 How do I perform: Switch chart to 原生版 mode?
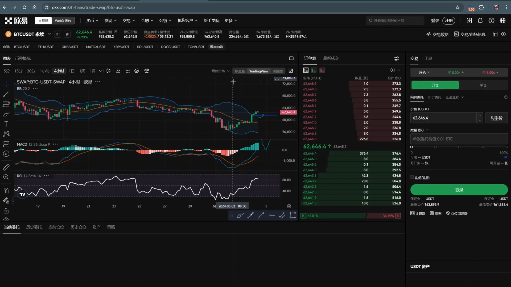pyautogui.click(x=240, y=71)
